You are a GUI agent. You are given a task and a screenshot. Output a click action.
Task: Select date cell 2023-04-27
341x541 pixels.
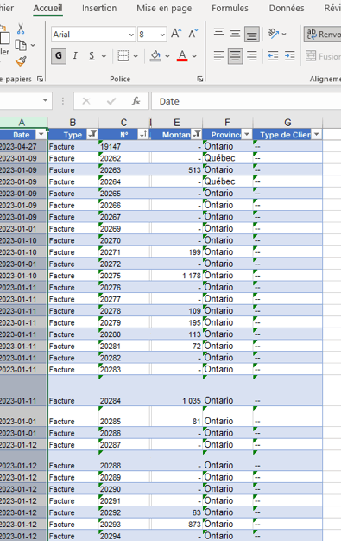click(22, 146)
